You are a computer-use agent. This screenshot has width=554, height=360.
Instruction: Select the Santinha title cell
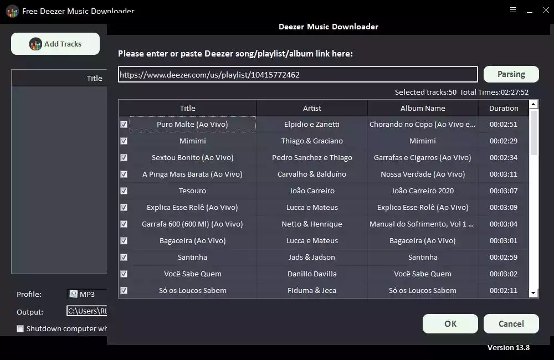(x=193, y=257)
